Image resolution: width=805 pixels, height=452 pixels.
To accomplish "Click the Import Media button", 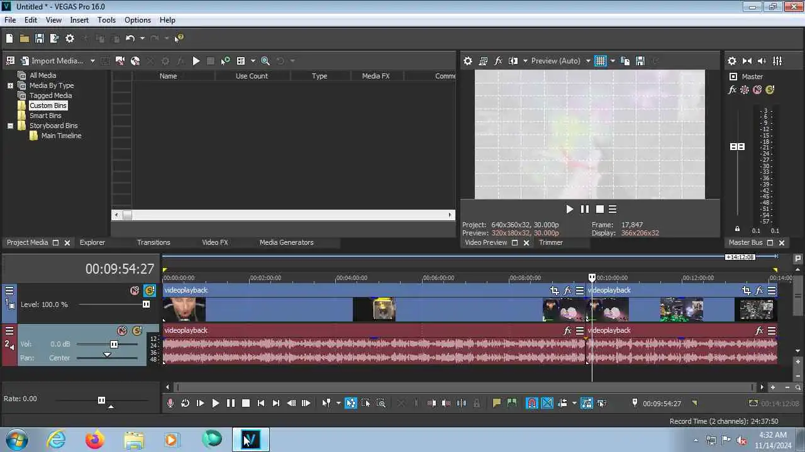I will tap(52, 61).
